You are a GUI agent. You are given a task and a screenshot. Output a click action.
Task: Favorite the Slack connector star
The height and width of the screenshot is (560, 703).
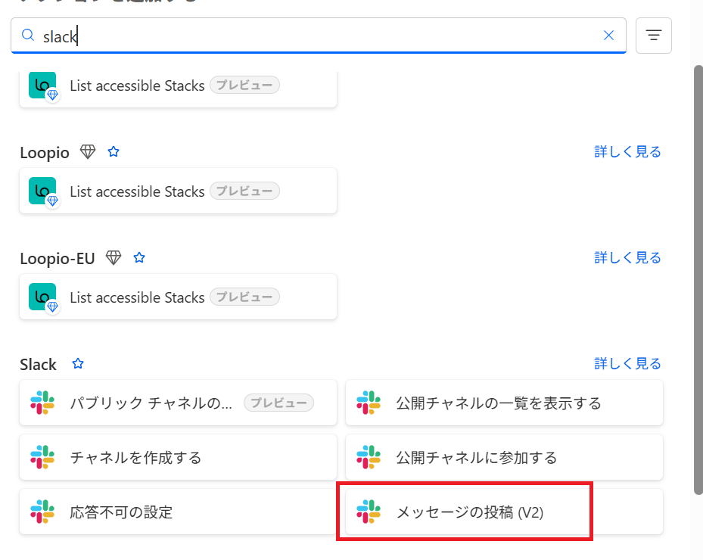point(78,363)
